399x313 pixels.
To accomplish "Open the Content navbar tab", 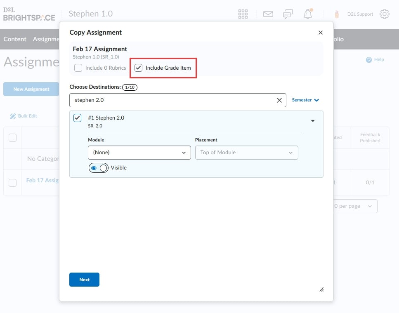I will click(15, 39).
